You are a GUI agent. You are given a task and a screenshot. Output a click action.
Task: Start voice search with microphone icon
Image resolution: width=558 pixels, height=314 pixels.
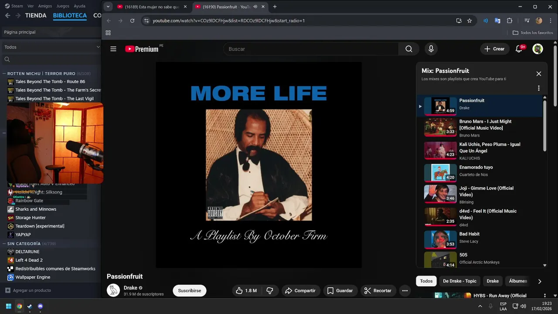coord(431,49)
